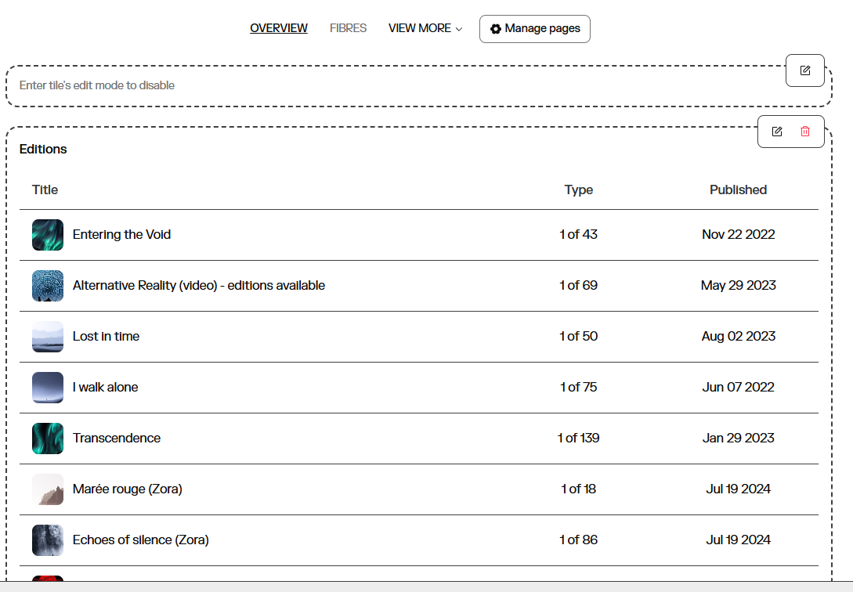Click the Marée rouge (Zora) thumbnail

[48, 489]
